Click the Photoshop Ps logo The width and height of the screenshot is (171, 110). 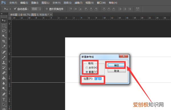(3, 3)
